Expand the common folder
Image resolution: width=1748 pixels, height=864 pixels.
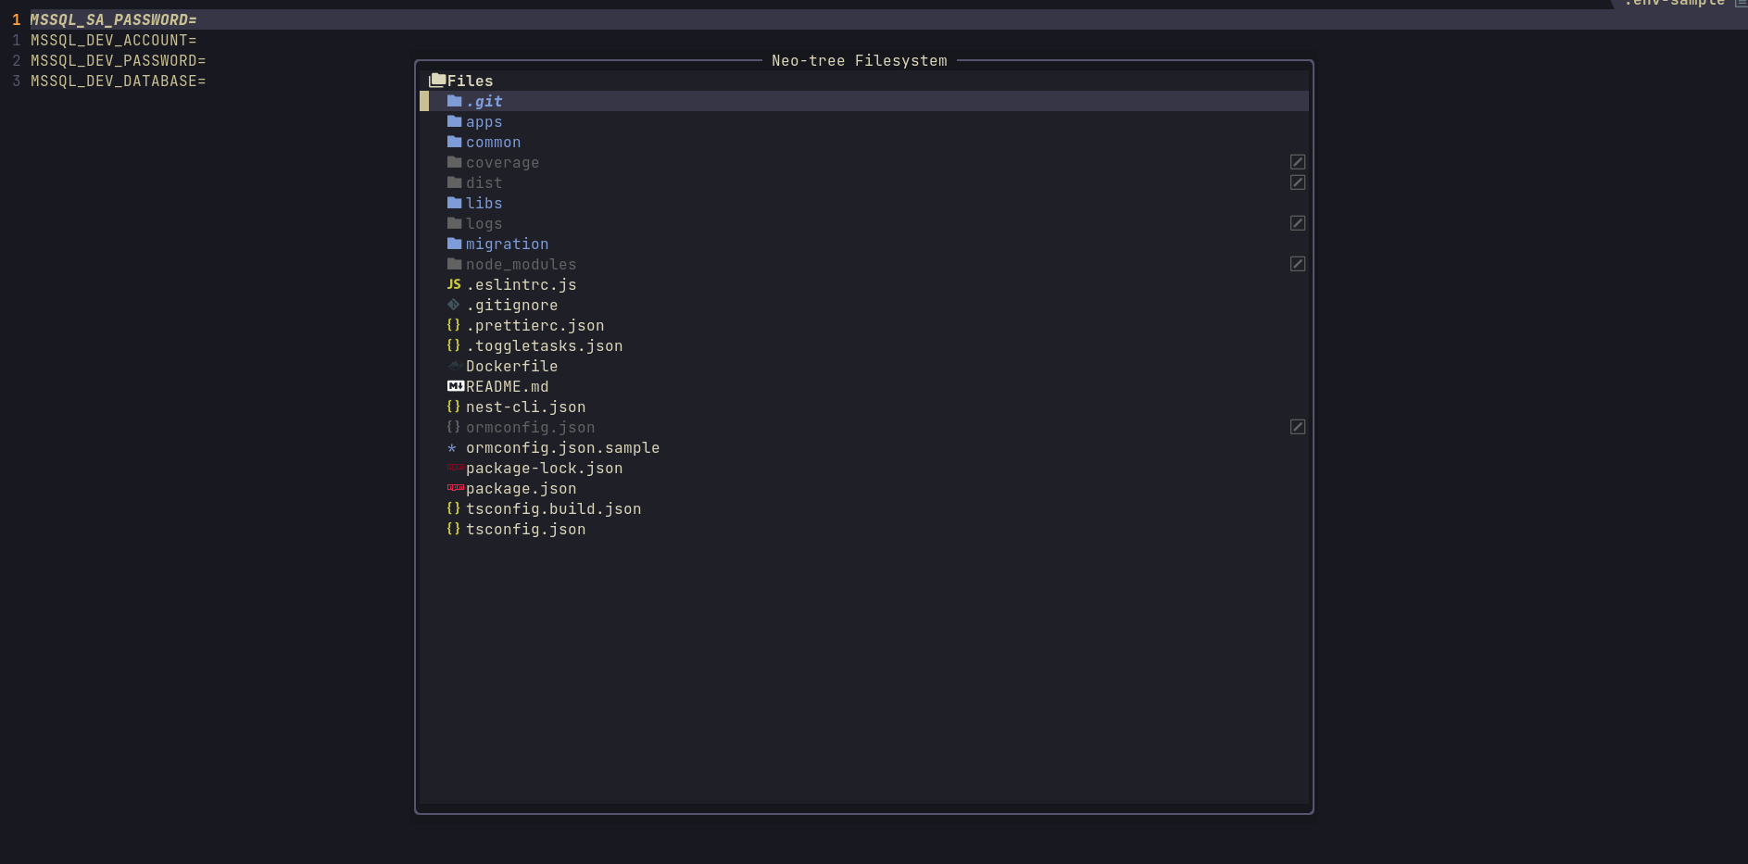coord(493,142)
